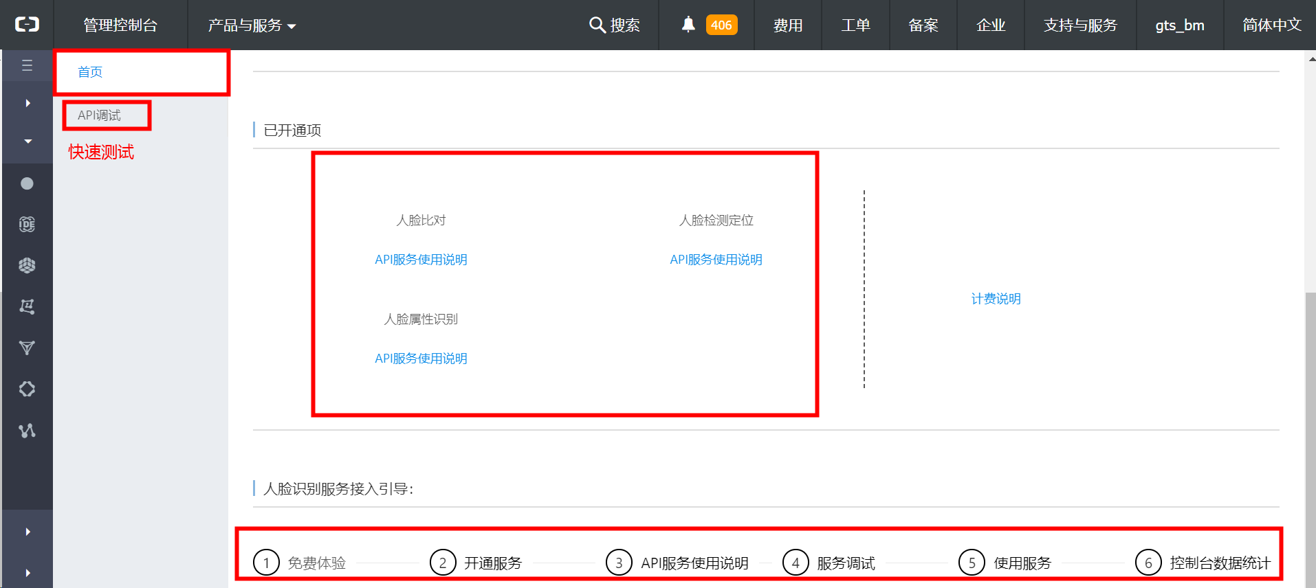Expand the bottom-most sidebar arrow section
1316x588 pixels.
click(x=28, y=573)
